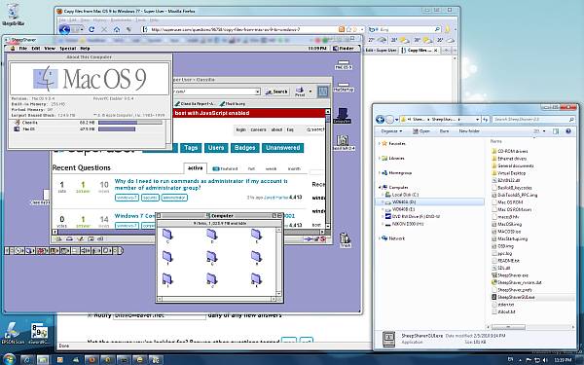Click New folder in Explorer toolbar
Image resolution: width=584 pixels, height=365 pixels.
(469, 131)
